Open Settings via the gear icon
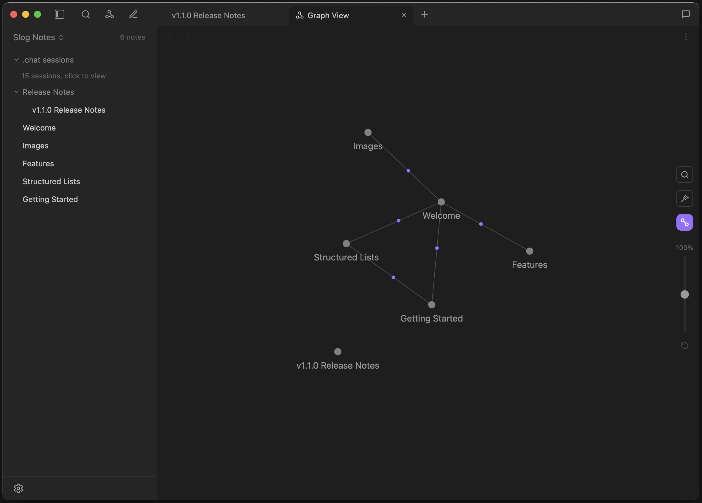This screenshot has width=702, height=503. click(x=18, y=488)
